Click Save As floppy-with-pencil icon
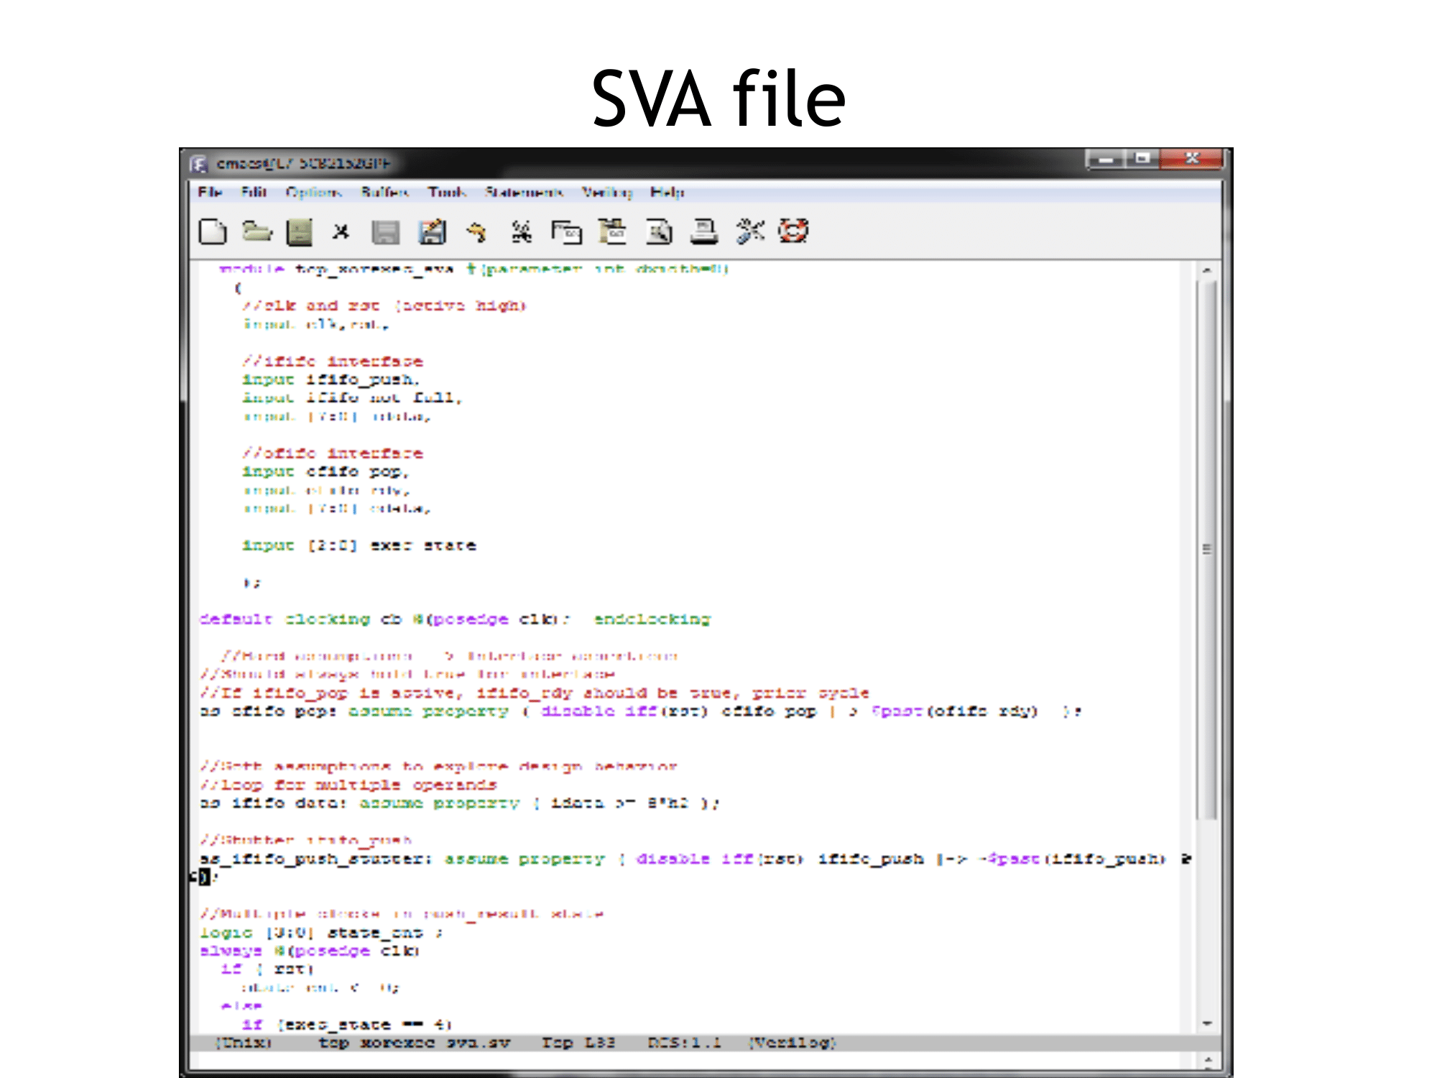This screenshot has height=1078, width=1437. (432, 231)
